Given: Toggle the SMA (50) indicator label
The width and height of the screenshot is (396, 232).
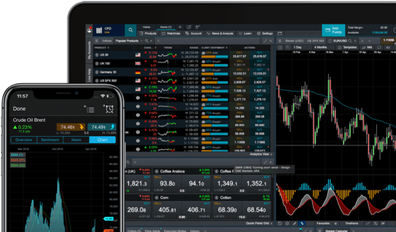Looking at the screenshot, I should [x=18, y=166].
